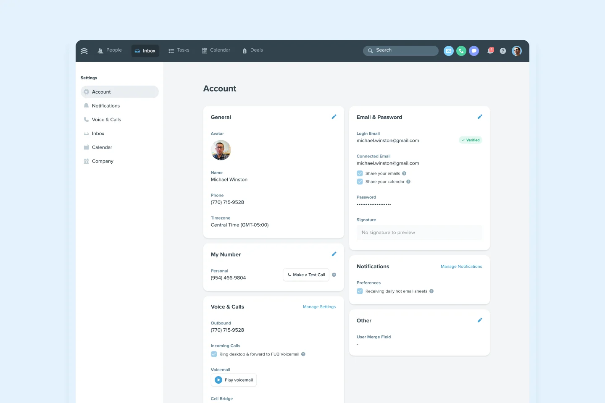Click the profile avatar photo in General

(221, 150)
